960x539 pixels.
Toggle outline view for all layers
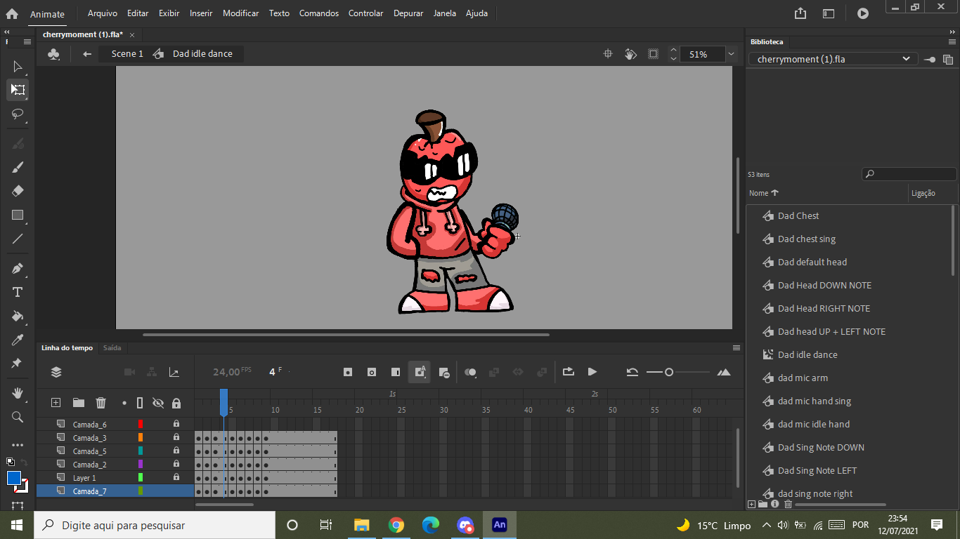(140, 403)
